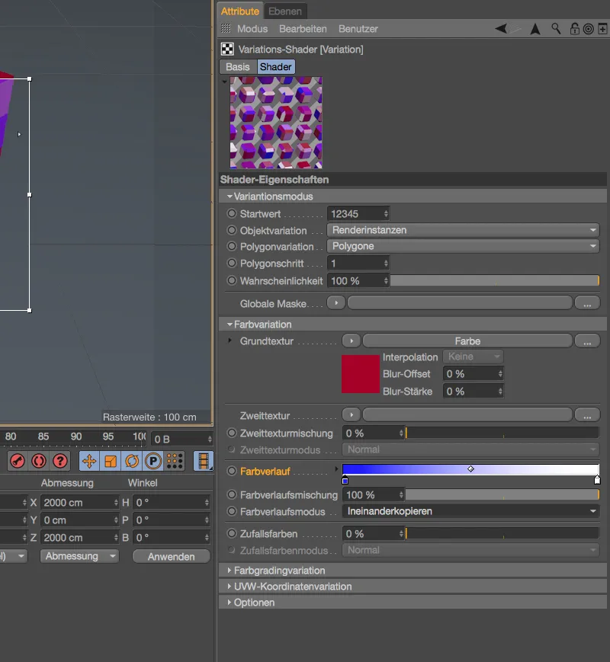The height and width of the screenshot is (662, 610).
Task: Toggle the Wahrscheinlichkeit parameter circle
Action: (x=230, y=280)
